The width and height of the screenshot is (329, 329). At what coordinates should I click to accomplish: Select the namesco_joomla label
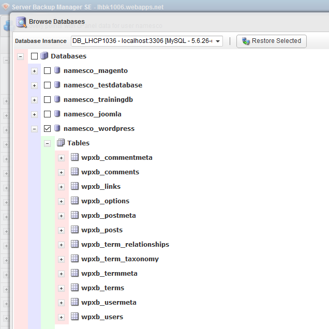click(x=93, y=114)
